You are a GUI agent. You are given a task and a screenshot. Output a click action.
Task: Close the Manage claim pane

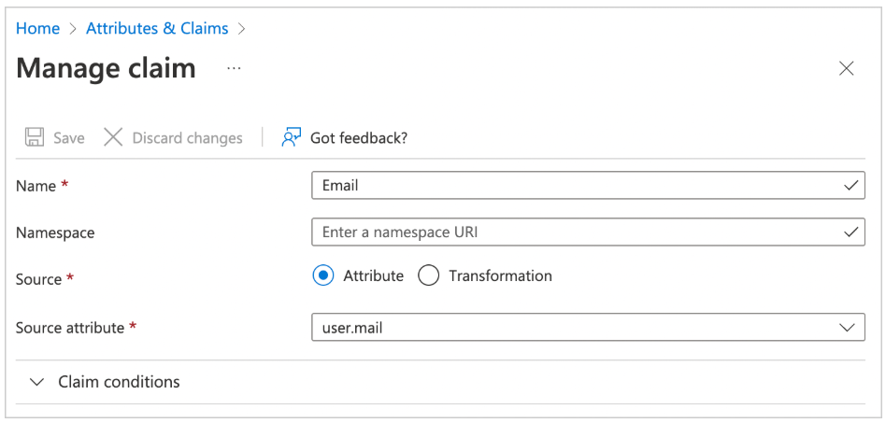846,68
